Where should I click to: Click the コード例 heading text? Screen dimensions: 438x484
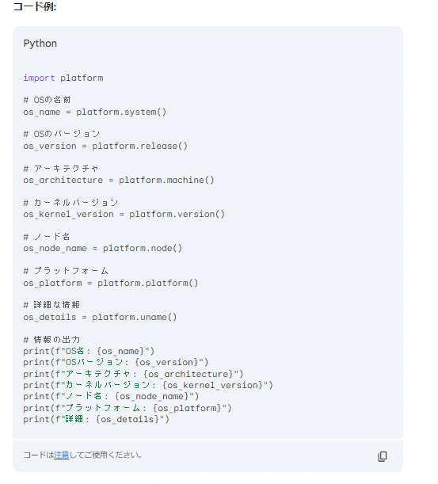click(35, 6)
